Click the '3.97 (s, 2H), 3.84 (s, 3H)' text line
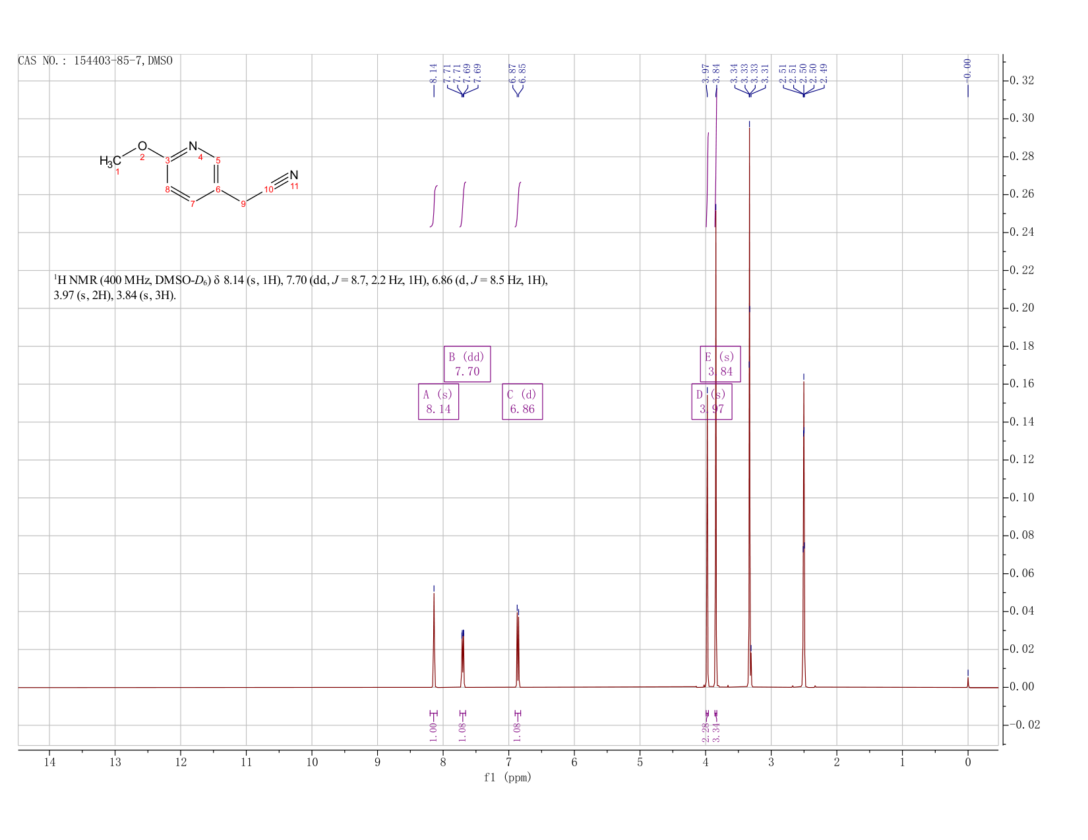The height and width of the screenshot is (840, 1088). (x=115, y=296)
